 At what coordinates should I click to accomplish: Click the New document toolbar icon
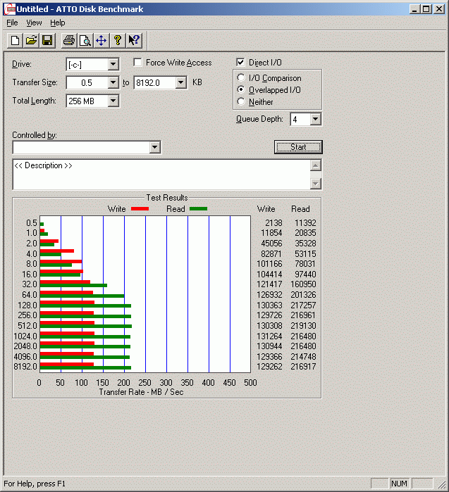pyautogui.click(x=15, y=41)
